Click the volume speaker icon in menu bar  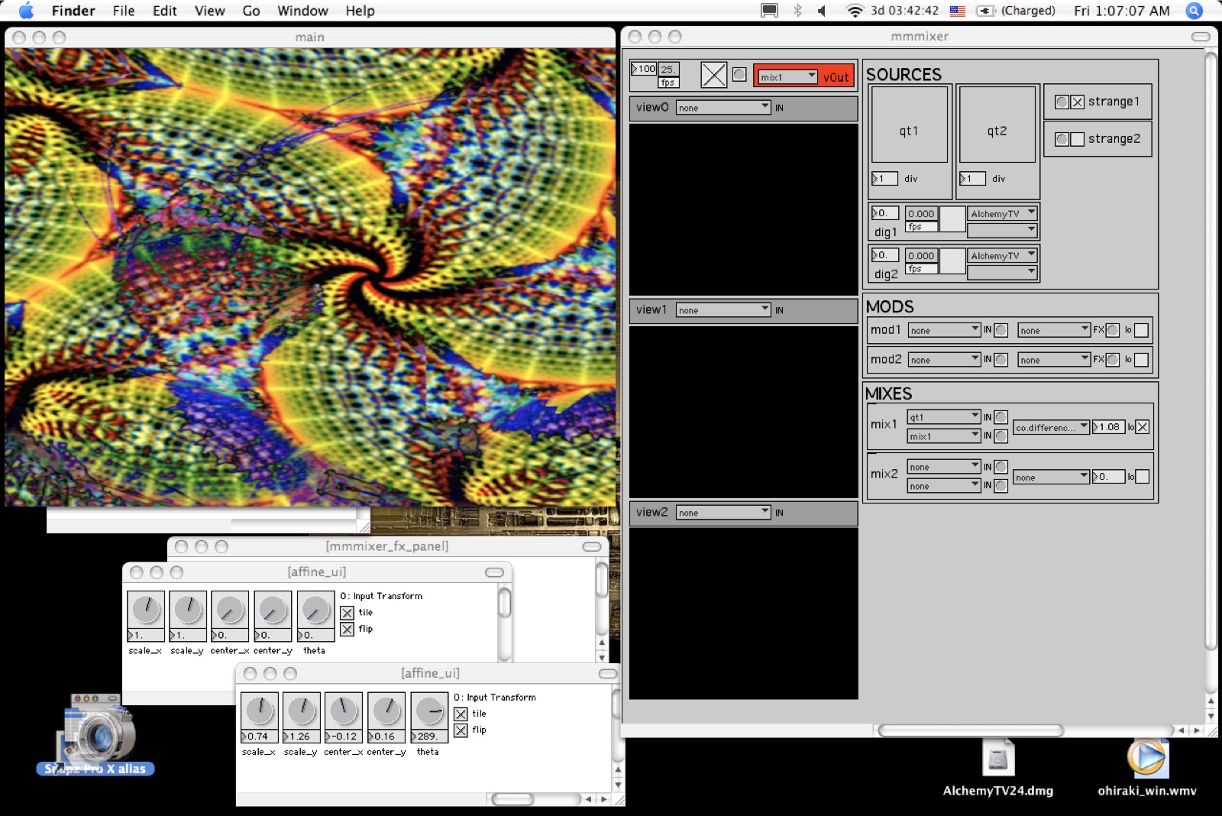point(822,11)
